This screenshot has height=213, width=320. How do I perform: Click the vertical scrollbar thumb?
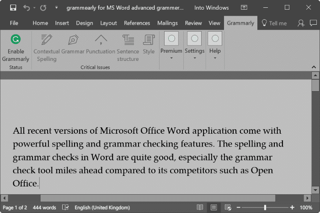[x=315, y=86]
